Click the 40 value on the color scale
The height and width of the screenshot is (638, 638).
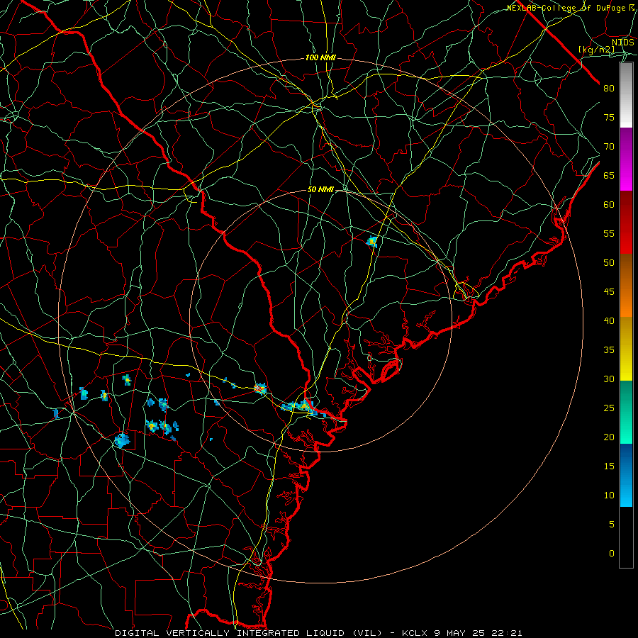tap(609, 321)
